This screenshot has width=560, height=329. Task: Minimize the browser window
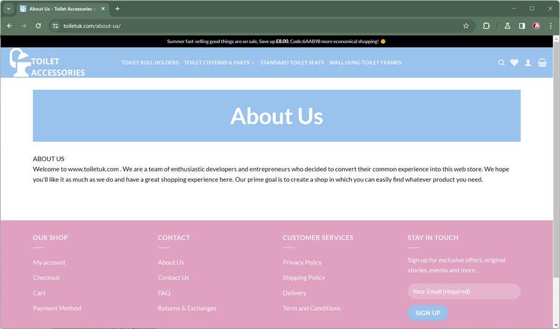click(513, 8)
